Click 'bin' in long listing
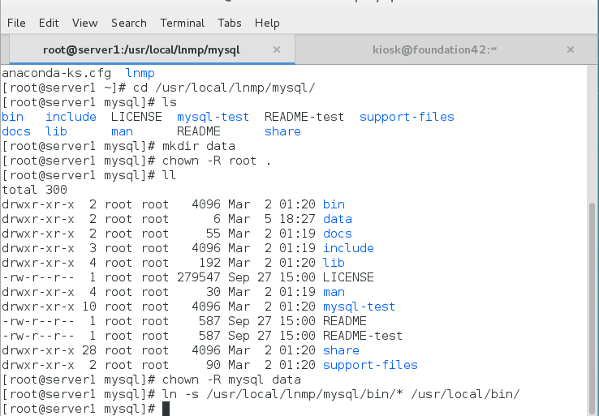Viewport: 599px width, 416px height. [334, 204]
